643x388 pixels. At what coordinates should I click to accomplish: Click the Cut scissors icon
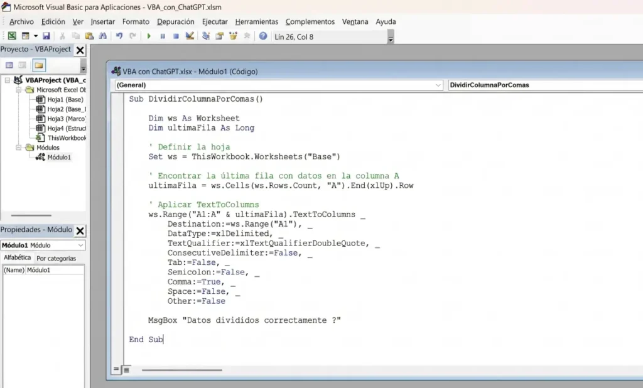62,36
